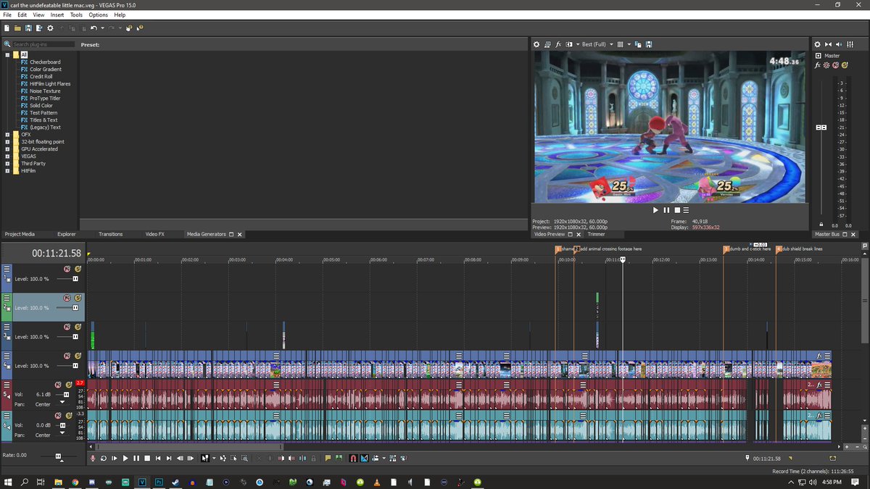Click Record in the timeline transport
This screenshot has height=489, width=870.
pyautogui.click(x=93, y=458)
